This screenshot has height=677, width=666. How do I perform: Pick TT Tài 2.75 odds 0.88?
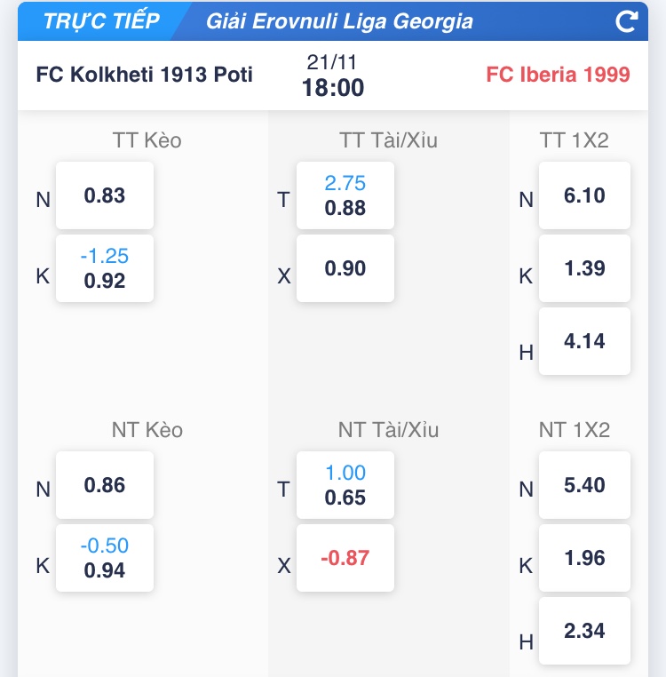[345, 195]
